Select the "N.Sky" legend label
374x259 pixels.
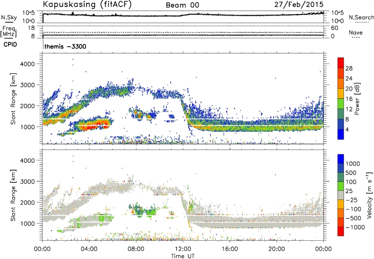[9, 17]
